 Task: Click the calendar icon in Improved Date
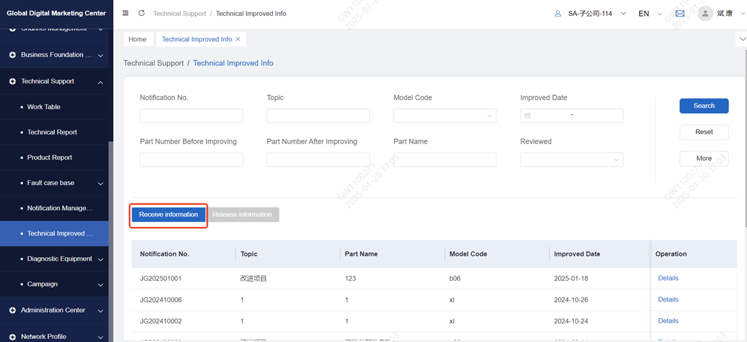pos(528,116)
